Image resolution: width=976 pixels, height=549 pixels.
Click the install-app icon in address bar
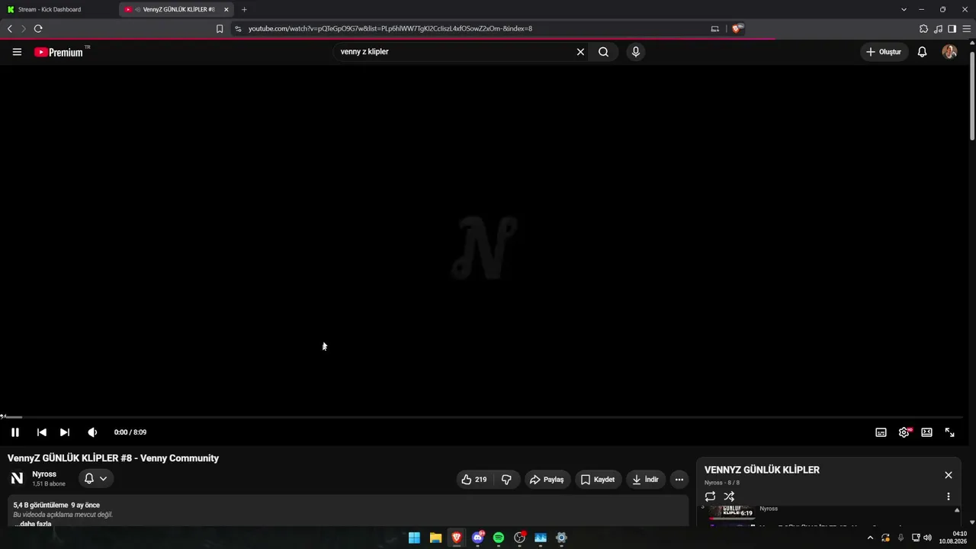pyautogui.click(x=714, y=29)
